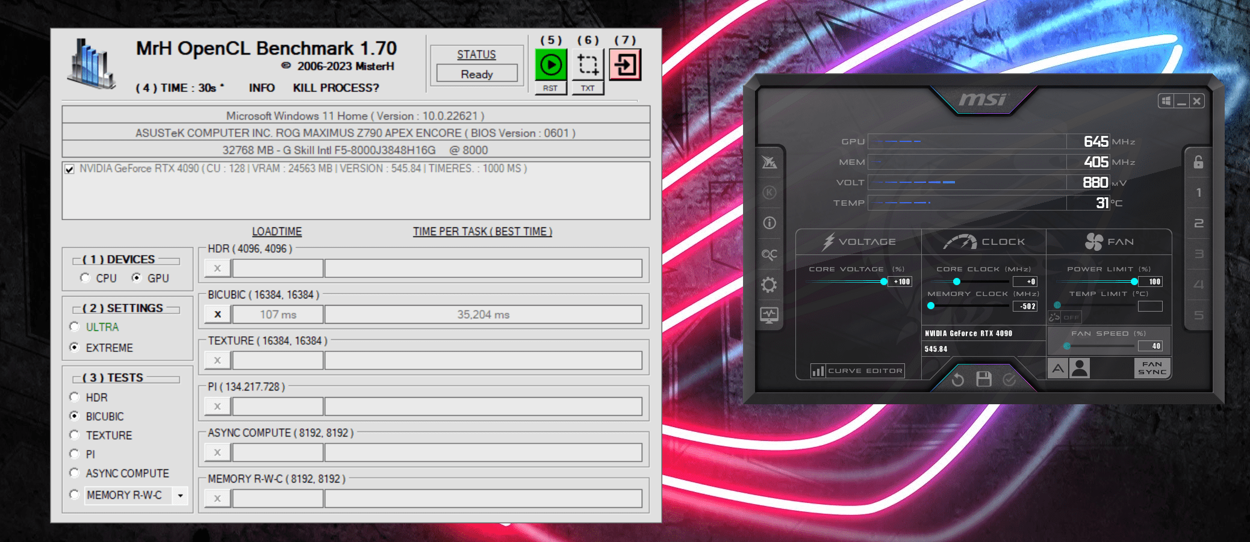The image size is (1250, 542).
Task: Select the BICUBIC test radio button
Action: click(x=75, y=416)
